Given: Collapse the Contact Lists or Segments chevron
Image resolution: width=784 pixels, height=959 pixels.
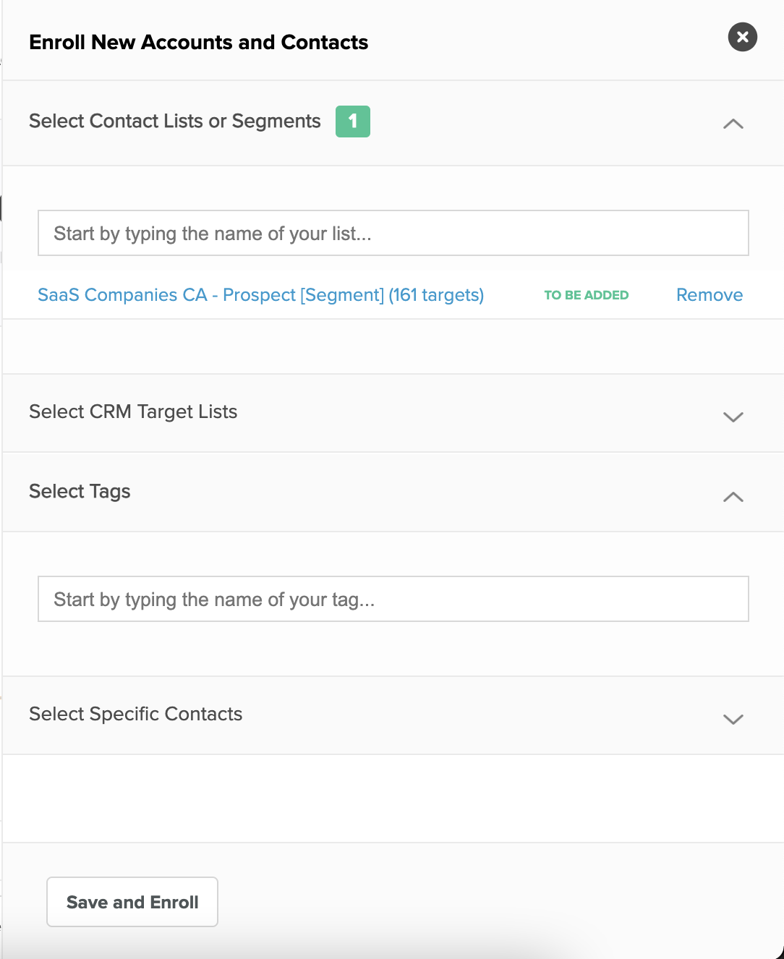Looking at the screenshot, I should (733, 124).
